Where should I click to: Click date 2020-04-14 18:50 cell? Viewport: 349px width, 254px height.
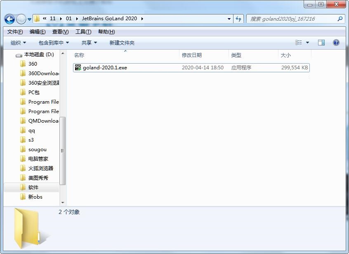203,67
